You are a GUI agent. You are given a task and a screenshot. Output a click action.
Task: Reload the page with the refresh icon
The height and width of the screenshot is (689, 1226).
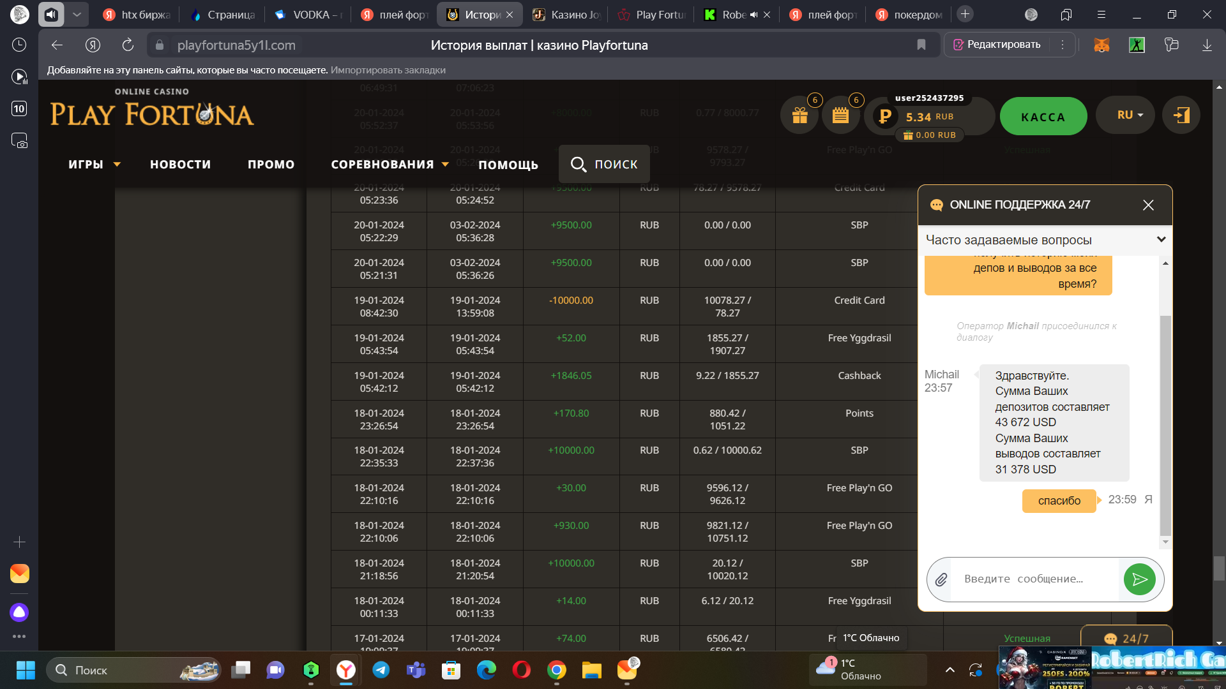tap(128, 45)
